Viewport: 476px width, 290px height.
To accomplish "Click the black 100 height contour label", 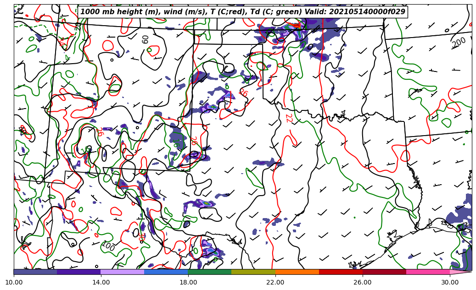I will tap(108, 246).
